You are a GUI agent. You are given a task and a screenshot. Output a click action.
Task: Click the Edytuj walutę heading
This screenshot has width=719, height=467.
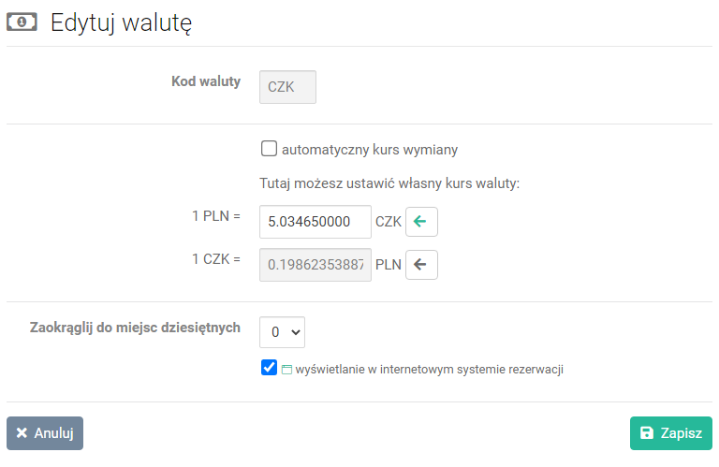pos(121,22)
